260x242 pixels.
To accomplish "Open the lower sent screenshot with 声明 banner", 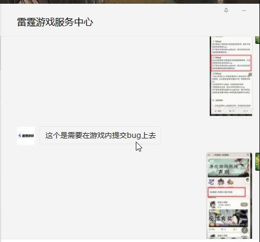I will tap(229, 196).
